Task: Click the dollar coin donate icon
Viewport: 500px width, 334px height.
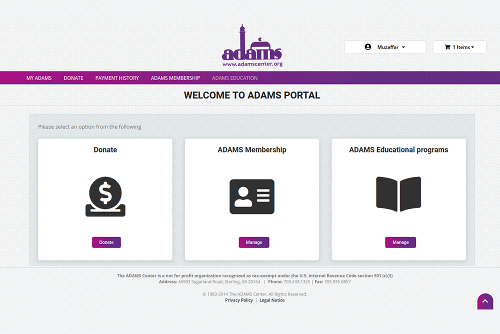Action: 105,196
